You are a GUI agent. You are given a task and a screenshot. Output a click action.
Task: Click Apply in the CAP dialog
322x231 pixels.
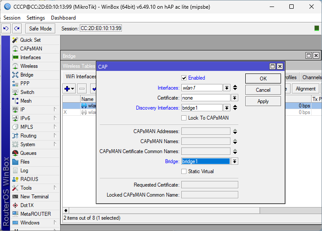pyautogui.click(x=263, y=101)
